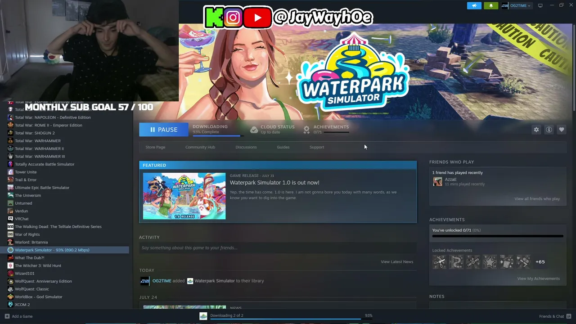Screen dimensions: 576x324
Task: Open the Store Page tab
Action: coord(155,147)
